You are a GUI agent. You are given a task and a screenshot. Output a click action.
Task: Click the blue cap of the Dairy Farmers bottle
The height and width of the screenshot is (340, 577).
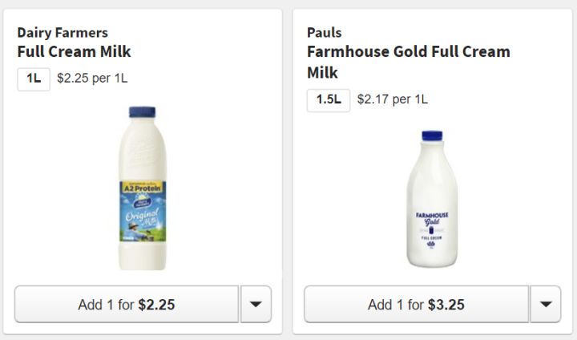pos(142,112)
